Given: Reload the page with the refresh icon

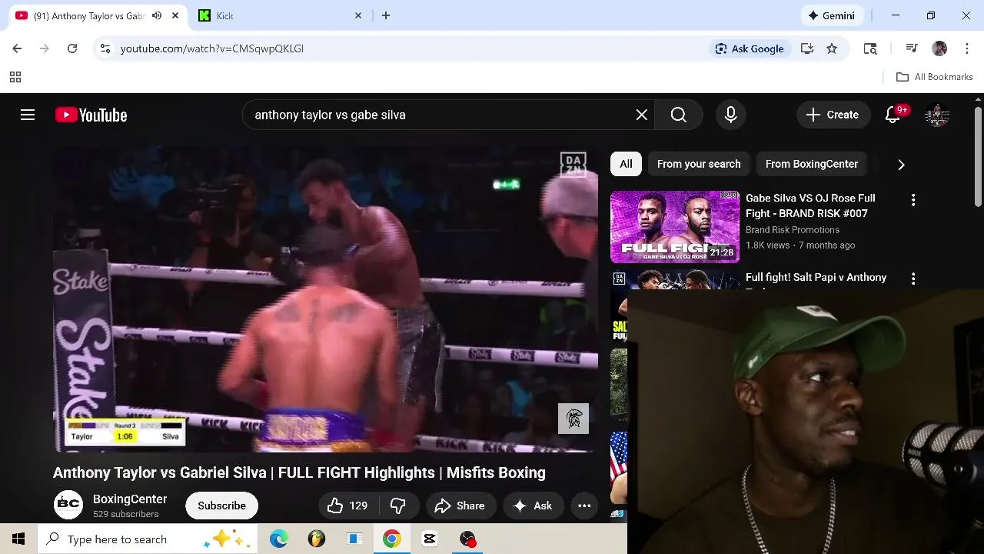Looking at the screenshot, I should click(x=72, y=48).
